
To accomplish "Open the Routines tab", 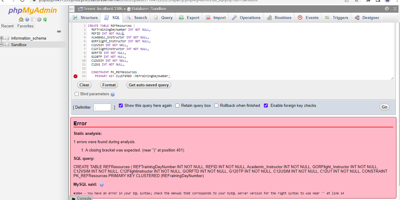I will (x=279, y=18).
